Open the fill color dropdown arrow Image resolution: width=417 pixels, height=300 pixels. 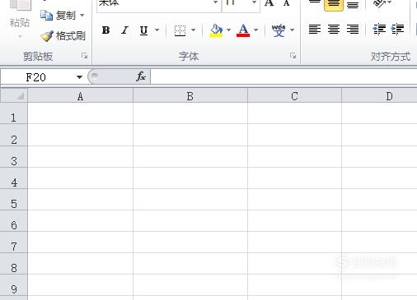tap(228, 30)
